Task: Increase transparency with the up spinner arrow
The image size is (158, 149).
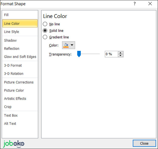Action: [120, 53]
